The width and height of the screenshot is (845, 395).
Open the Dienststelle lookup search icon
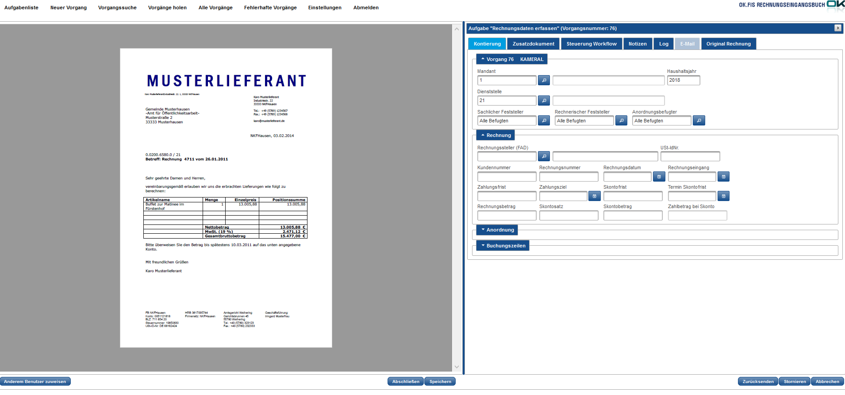point(544,101)
